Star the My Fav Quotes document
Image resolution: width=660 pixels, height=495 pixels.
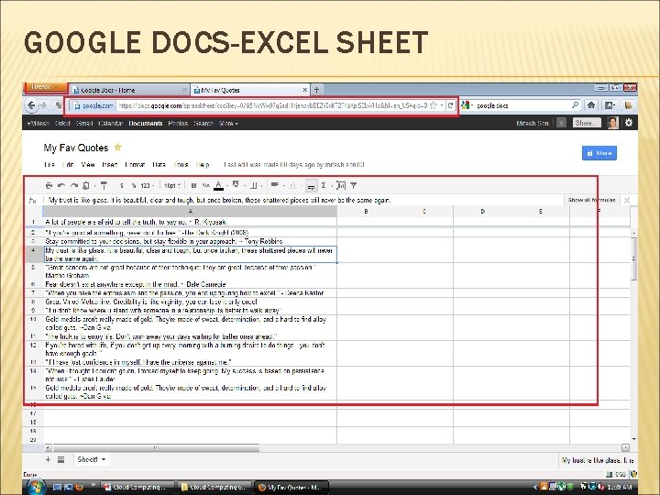click(x=118, y=148)
